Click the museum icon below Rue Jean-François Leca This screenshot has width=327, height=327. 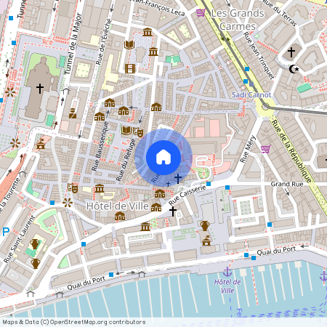[148, 32]
